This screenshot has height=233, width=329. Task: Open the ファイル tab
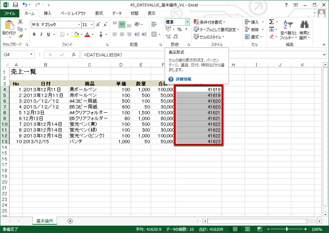(10, 14)
